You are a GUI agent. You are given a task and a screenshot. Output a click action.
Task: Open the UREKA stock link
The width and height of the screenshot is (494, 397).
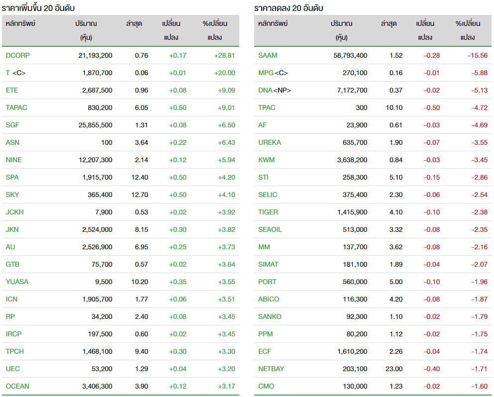(x=270, y=142)
